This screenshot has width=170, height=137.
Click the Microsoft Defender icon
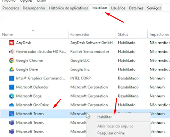click(x=12, y=87)
